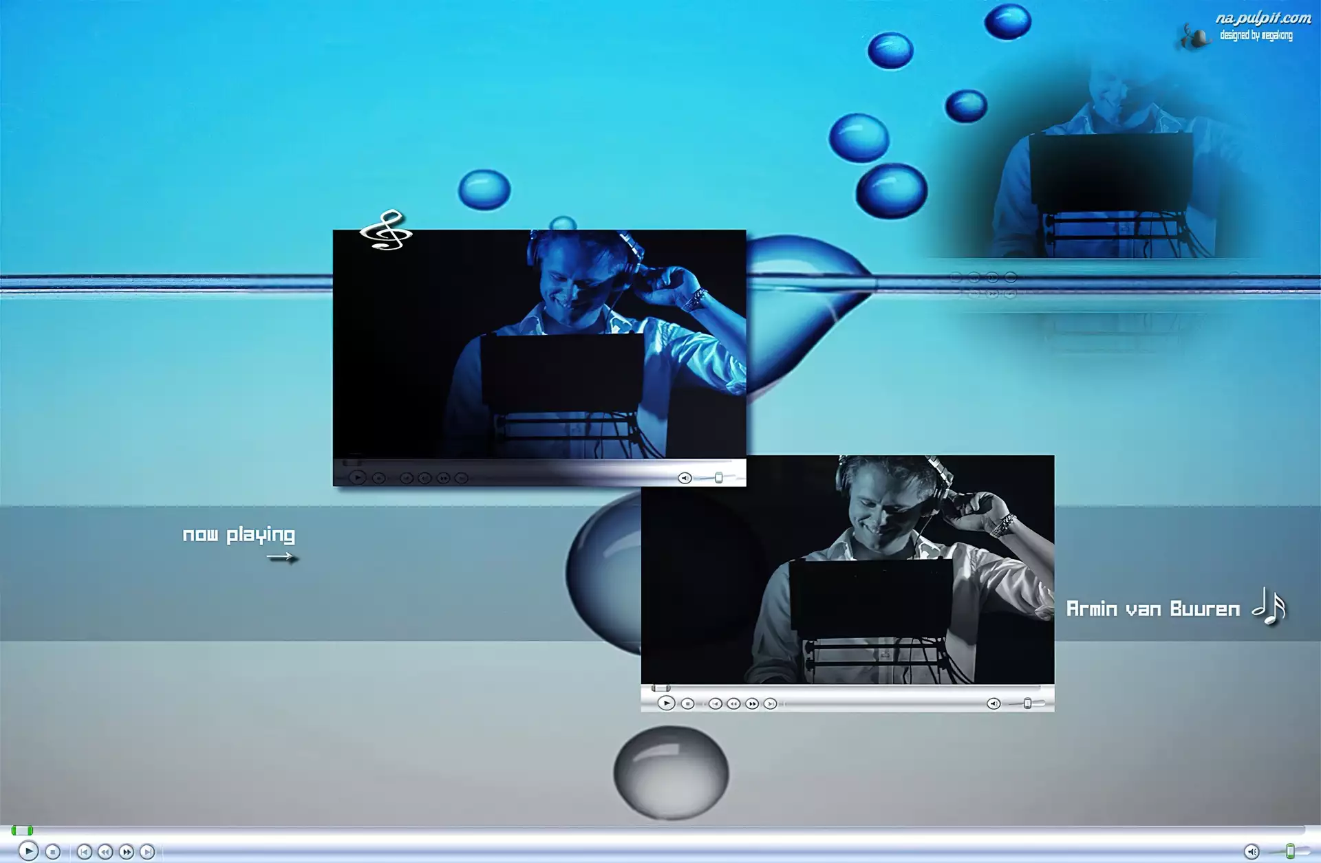Click the music notes beside Armin van Buuren
Viewport: 1321px width, 863px height.
point(1269,607)
